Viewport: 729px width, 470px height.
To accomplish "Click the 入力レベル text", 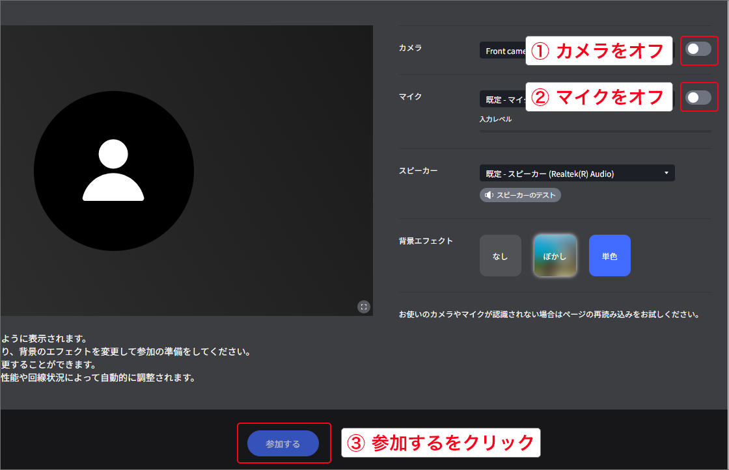I will pos(495,120).
